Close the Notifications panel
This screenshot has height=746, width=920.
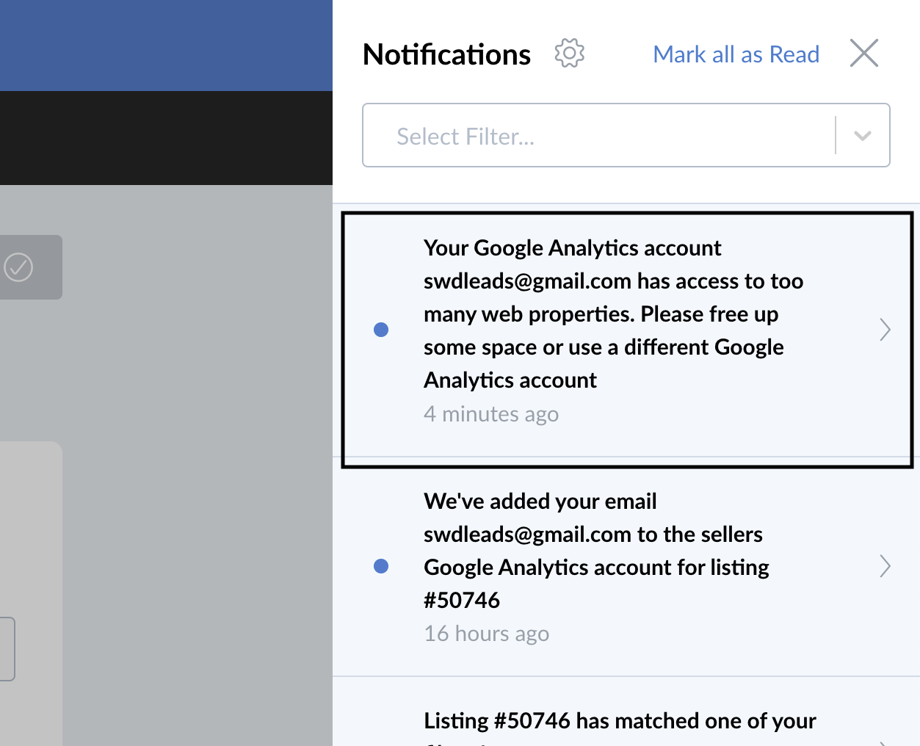864,53
